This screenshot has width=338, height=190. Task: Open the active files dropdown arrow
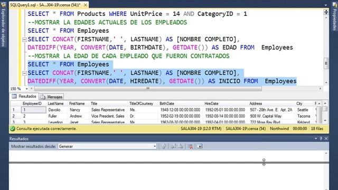pyautogui.click(x=326, y=5)
